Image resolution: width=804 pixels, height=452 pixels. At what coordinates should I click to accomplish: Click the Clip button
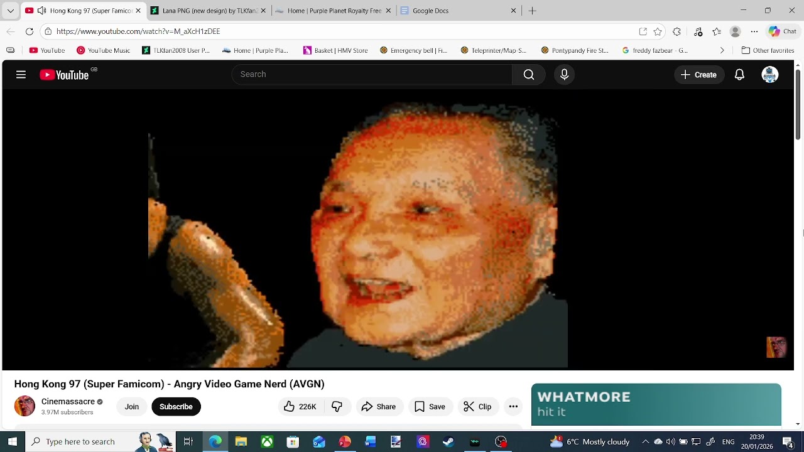477,407
